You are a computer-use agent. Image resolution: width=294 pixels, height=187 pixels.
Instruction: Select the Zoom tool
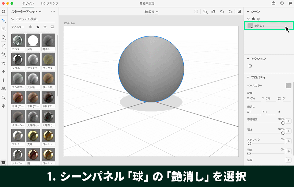tap(3, 98)
